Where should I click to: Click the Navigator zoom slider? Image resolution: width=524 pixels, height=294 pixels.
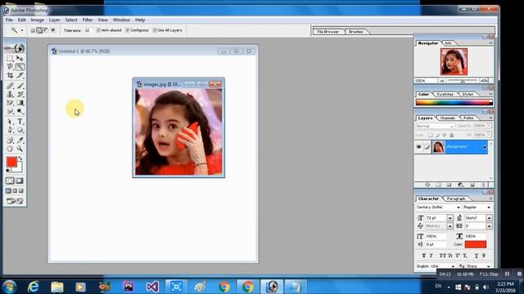(463, 81)
